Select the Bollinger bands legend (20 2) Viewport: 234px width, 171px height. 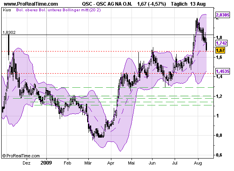tap(58, 10)
